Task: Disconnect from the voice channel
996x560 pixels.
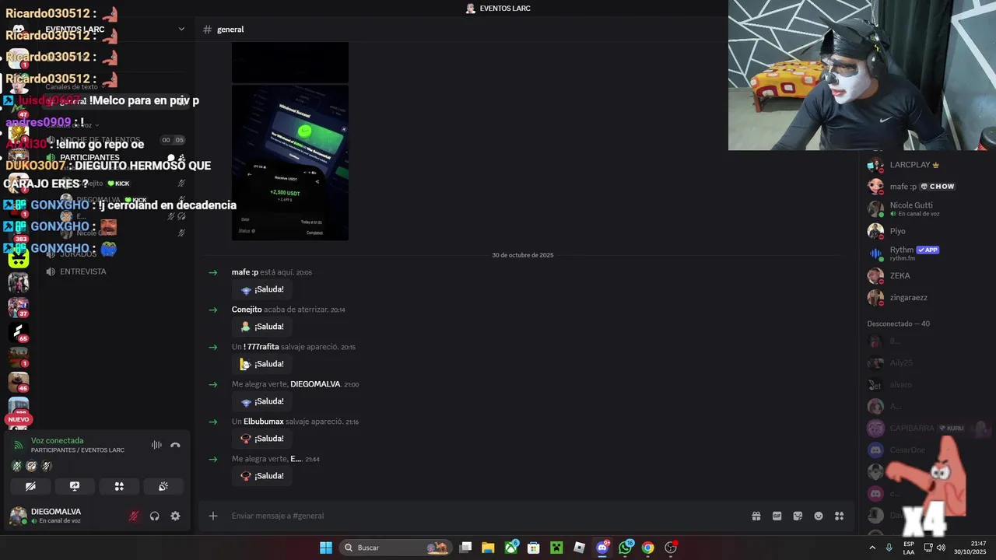Action: click(x=175, y=445)
